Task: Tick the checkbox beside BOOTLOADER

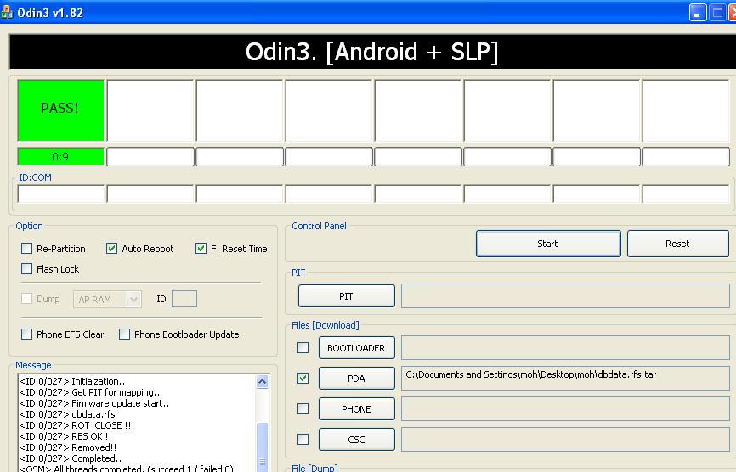Action: click(303, 348)
